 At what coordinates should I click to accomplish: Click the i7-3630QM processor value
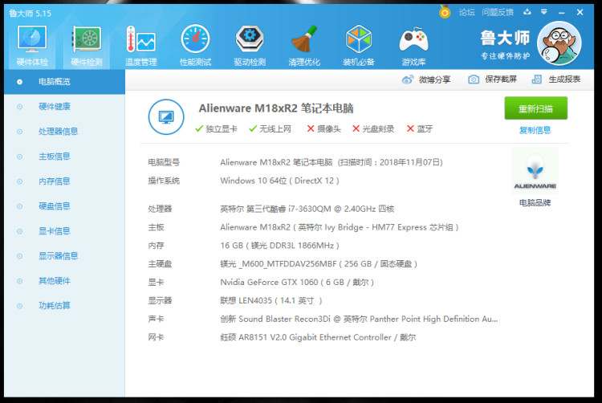coord(307,209)
